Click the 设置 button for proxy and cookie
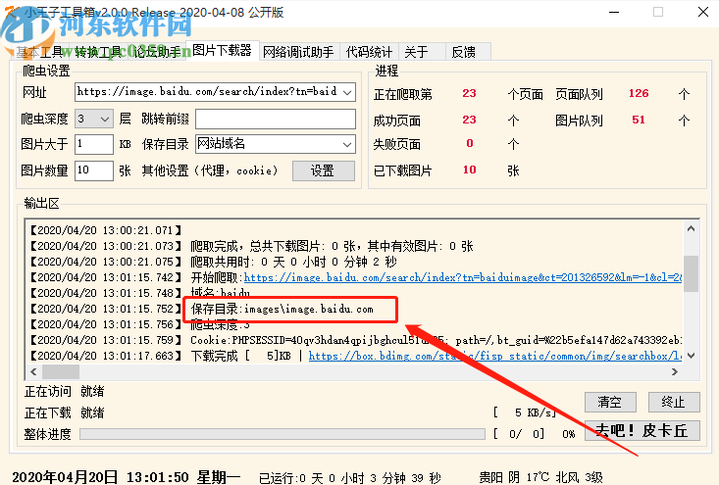719x485 pixels. click(324, 170)
